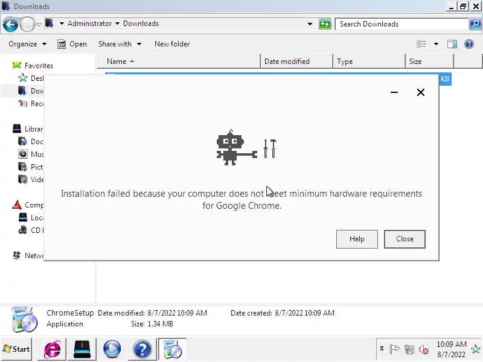Sort by the Type column

pyautogui.click(x=369, y=62)
